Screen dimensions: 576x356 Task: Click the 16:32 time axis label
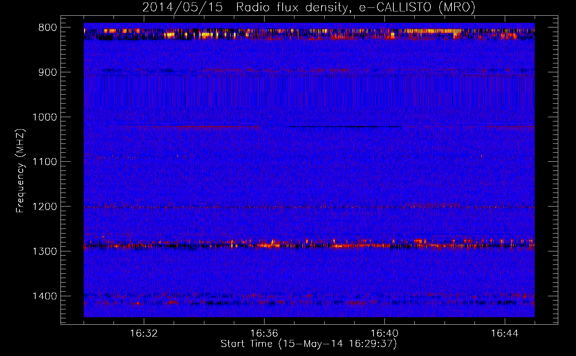(x=144, y=334)
